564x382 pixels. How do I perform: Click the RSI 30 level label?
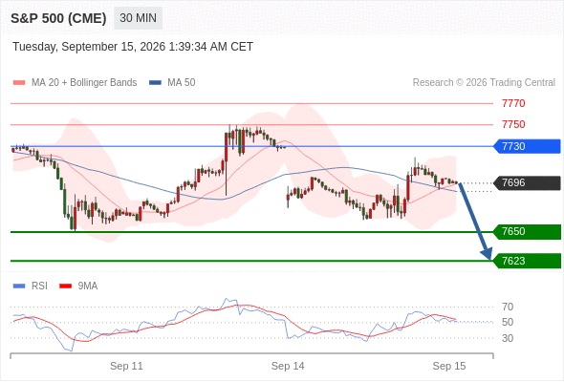pyautogui.click(x=508, y=338)
